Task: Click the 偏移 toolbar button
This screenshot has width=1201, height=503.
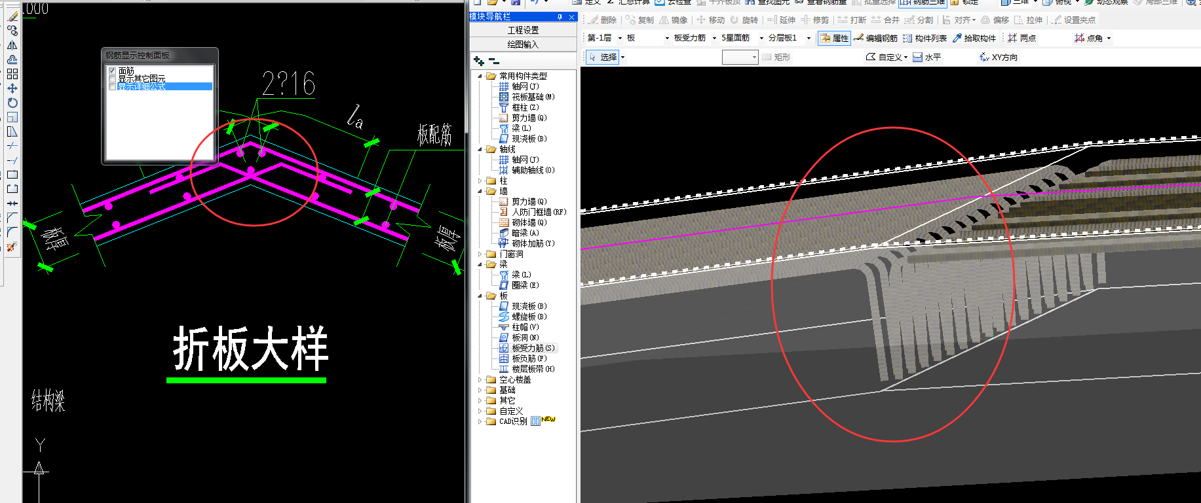Action: click(995, 20)
